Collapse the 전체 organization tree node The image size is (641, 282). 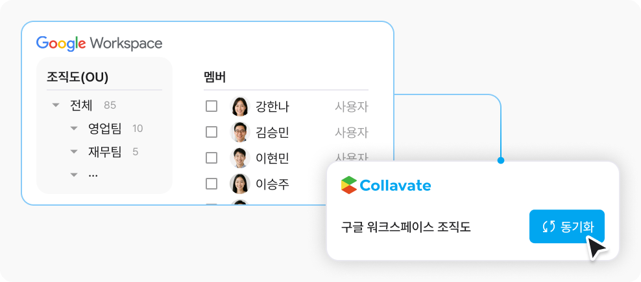[x=56, y=105]
